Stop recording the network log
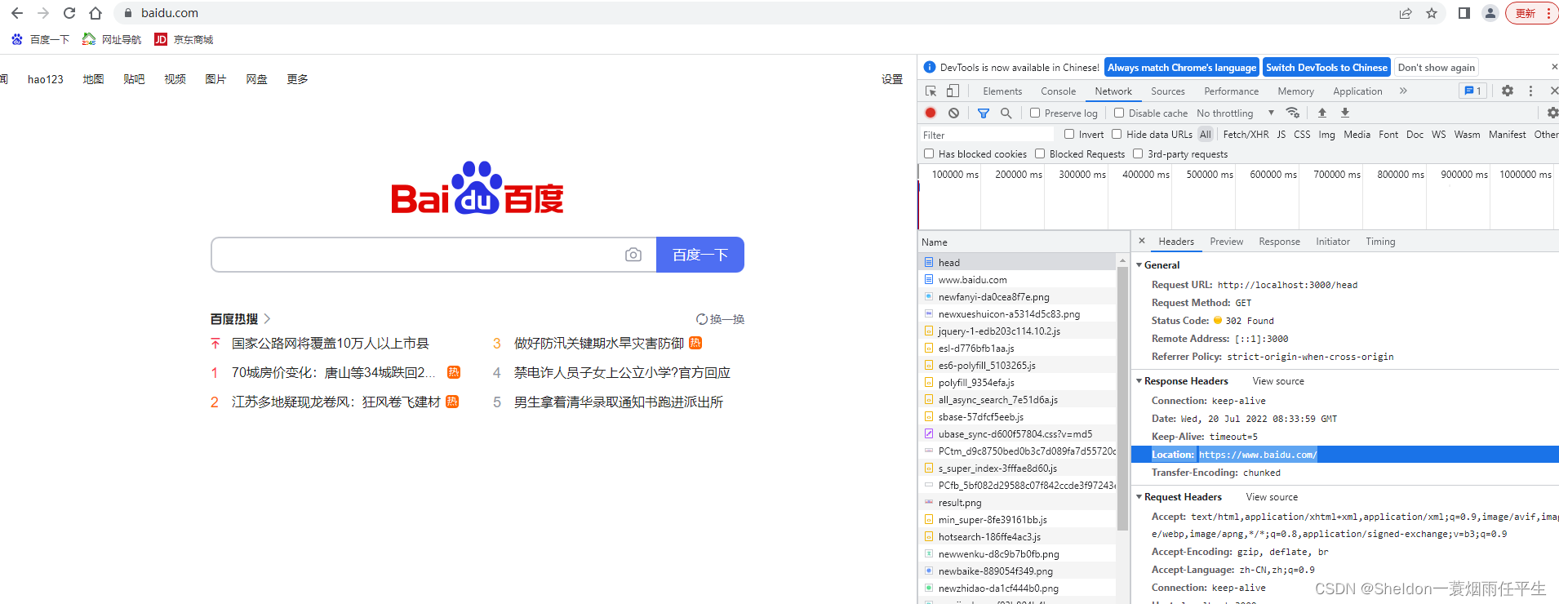The height and width of the screenshot is (604, 1559). tap(931, 113)
